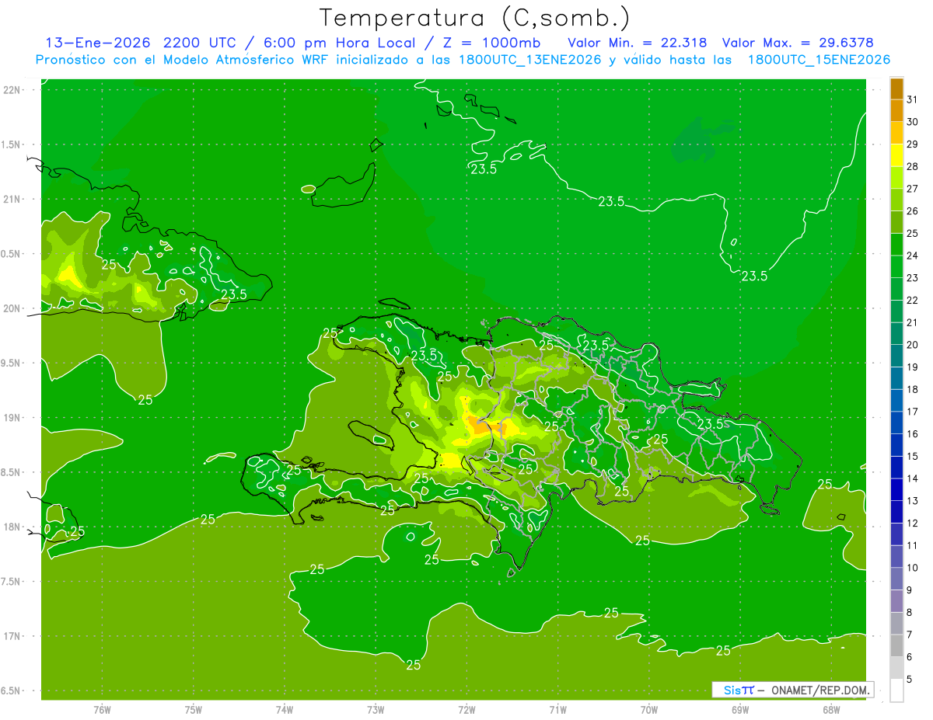
Task: Pick the legend color band between 30 and 31
Action: coord(896,110)
